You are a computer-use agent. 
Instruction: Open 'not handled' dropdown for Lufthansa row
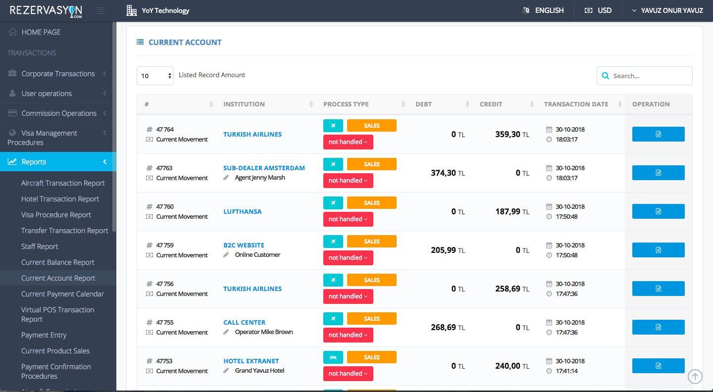[x=348, y=219]
